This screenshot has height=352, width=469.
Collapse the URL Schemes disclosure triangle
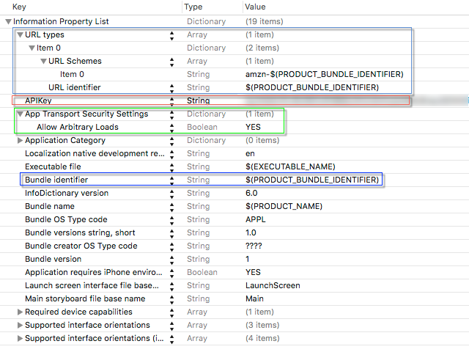[43, 62]
